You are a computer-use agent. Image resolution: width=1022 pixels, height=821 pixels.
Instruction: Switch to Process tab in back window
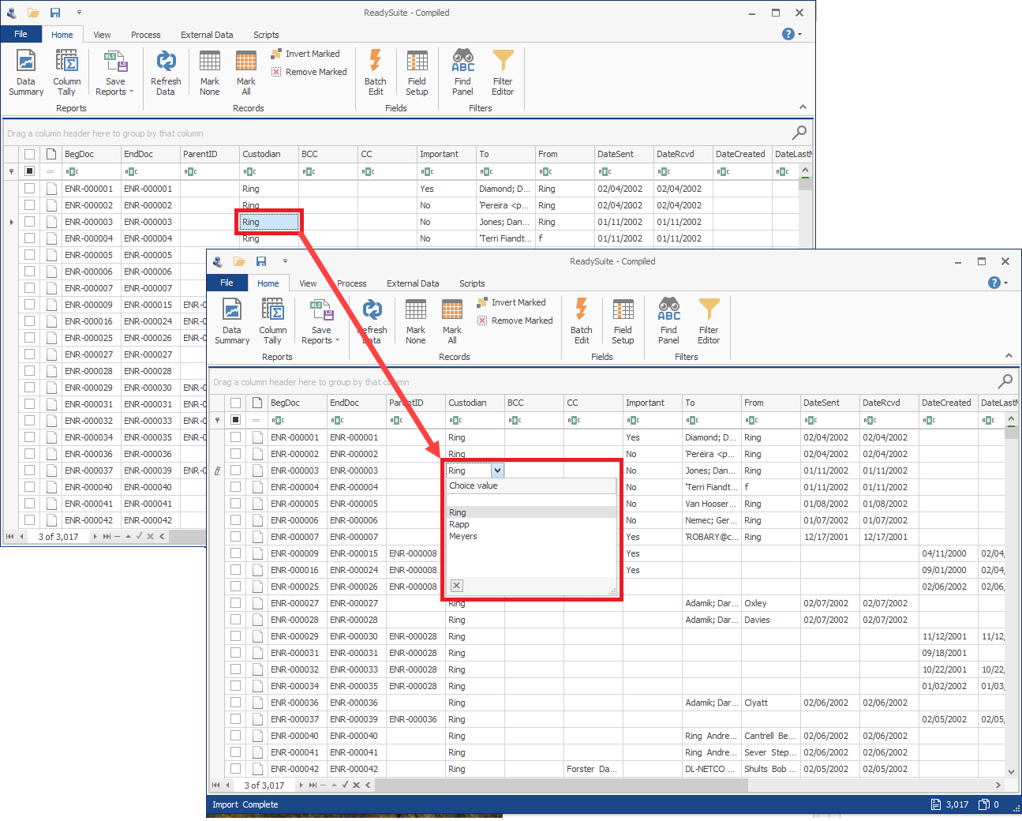click(x=146, y=35)
